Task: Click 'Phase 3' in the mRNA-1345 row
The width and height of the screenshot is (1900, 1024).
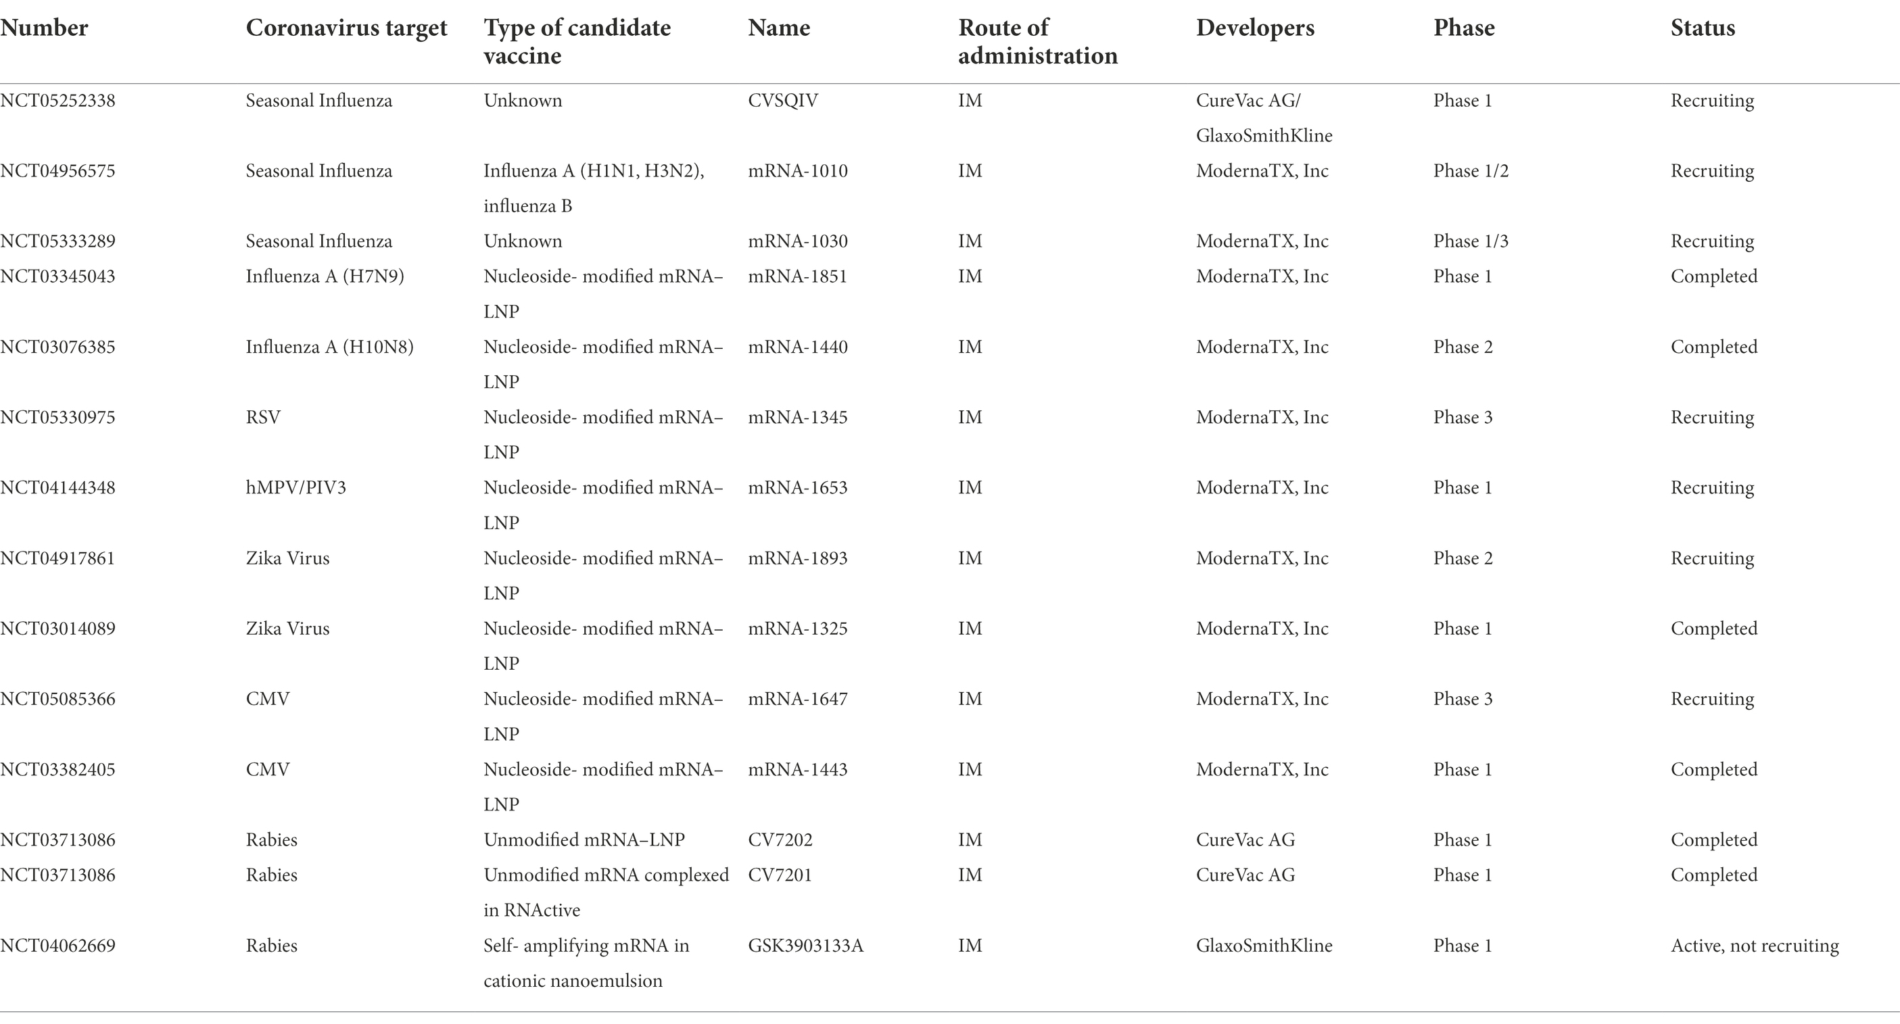Action: pos(1462,417)
